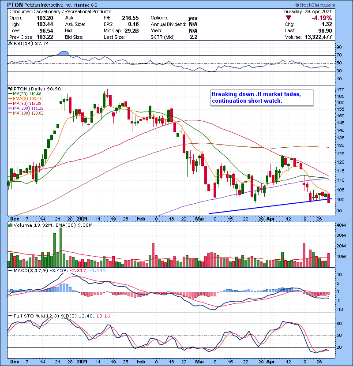Click the blue overbought RSI peak above 70

tap(64, 53)
